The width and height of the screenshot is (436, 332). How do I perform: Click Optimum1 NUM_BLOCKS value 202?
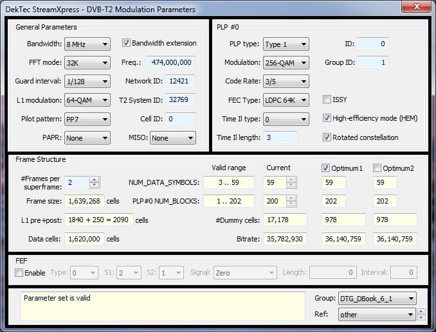point(333,201)
